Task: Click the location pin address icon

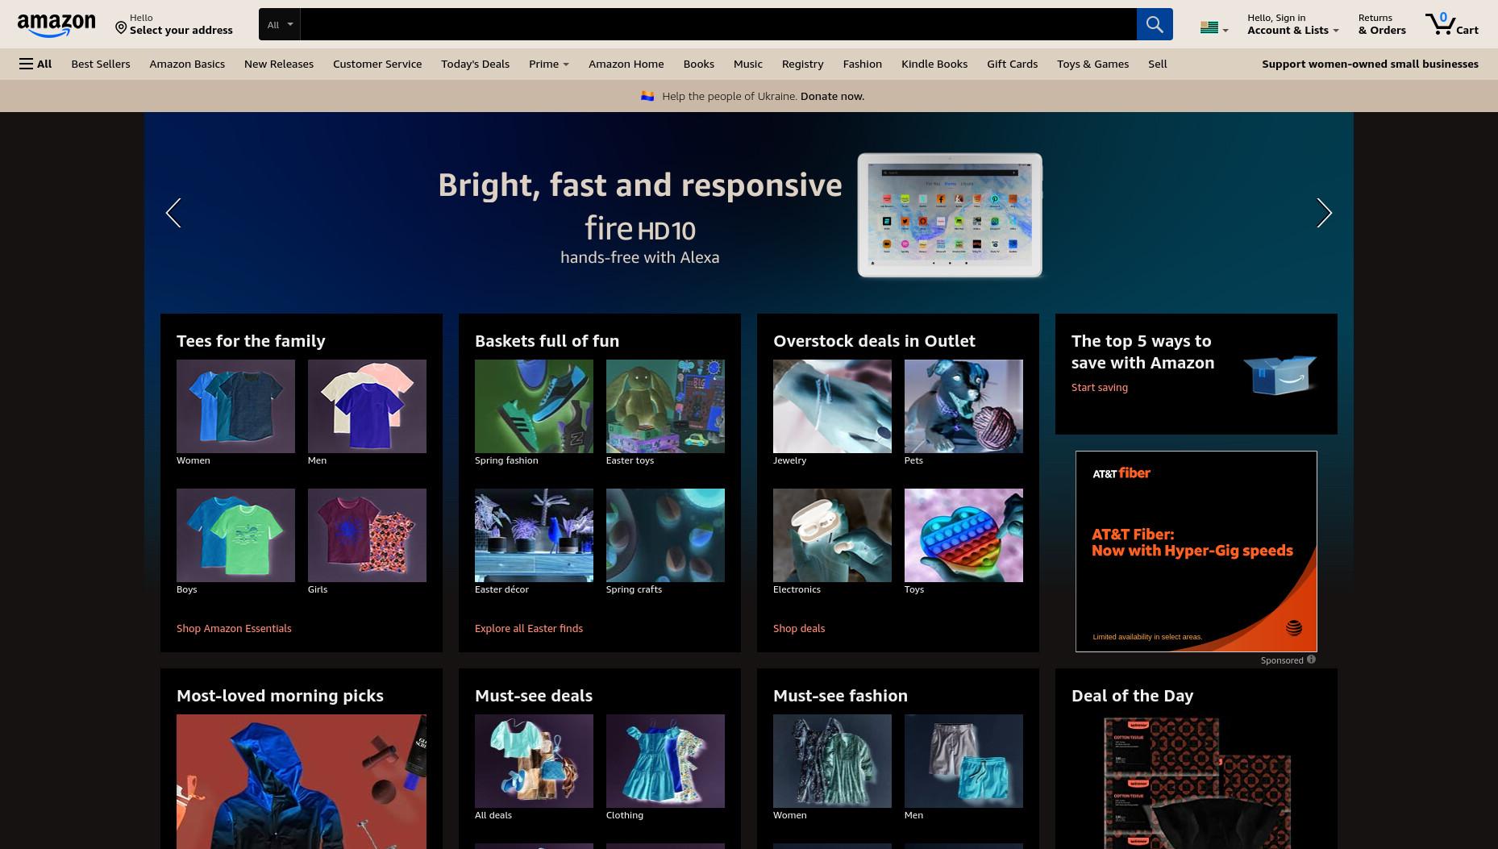Action: 121,28
